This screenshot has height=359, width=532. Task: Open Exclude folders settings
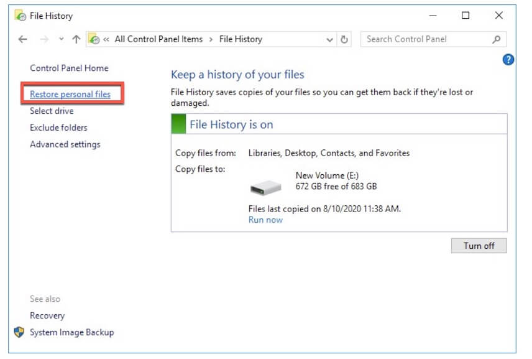pyautogui.click(x=58, y=128)
